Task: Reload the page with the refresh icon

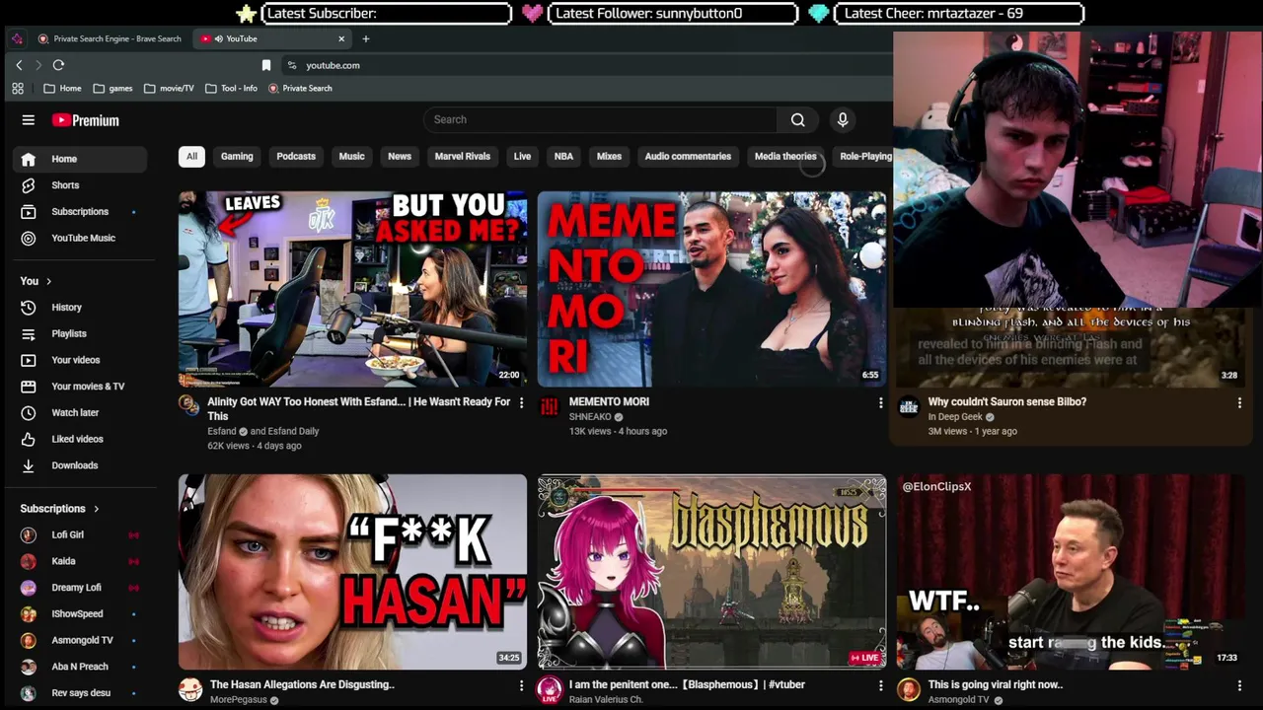Action: click(58, 65)
